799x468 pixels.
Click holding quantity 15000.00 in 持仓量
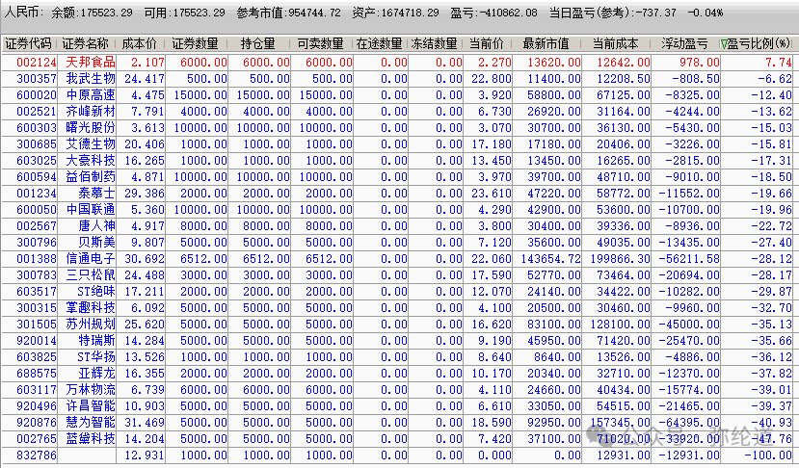tap(263, 94)
